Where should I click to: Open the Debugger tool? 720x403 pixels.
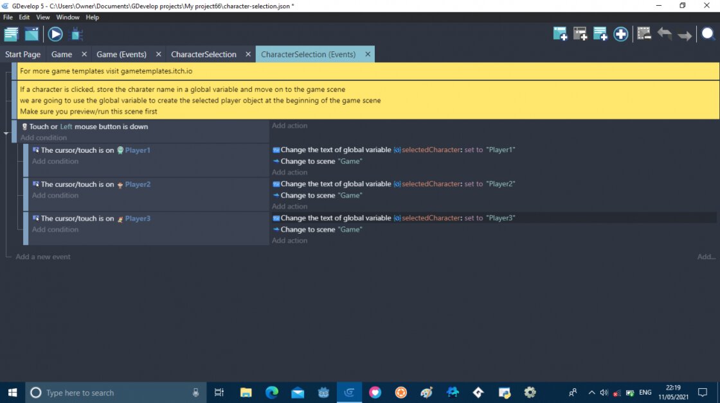pyautogui.click(x=75, y=34)
